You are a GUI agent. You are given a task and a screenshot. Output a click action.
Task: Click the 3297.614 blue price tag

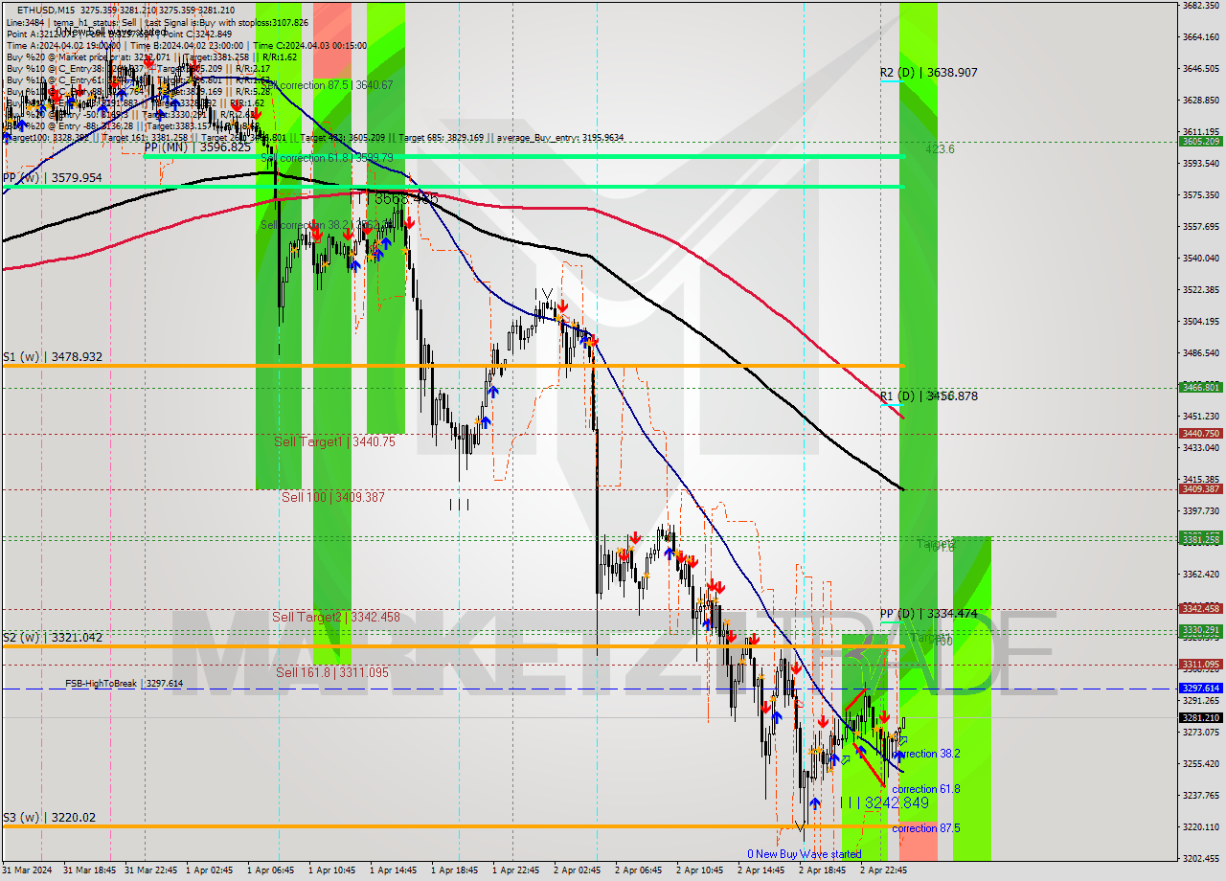tap(1201, 689)
